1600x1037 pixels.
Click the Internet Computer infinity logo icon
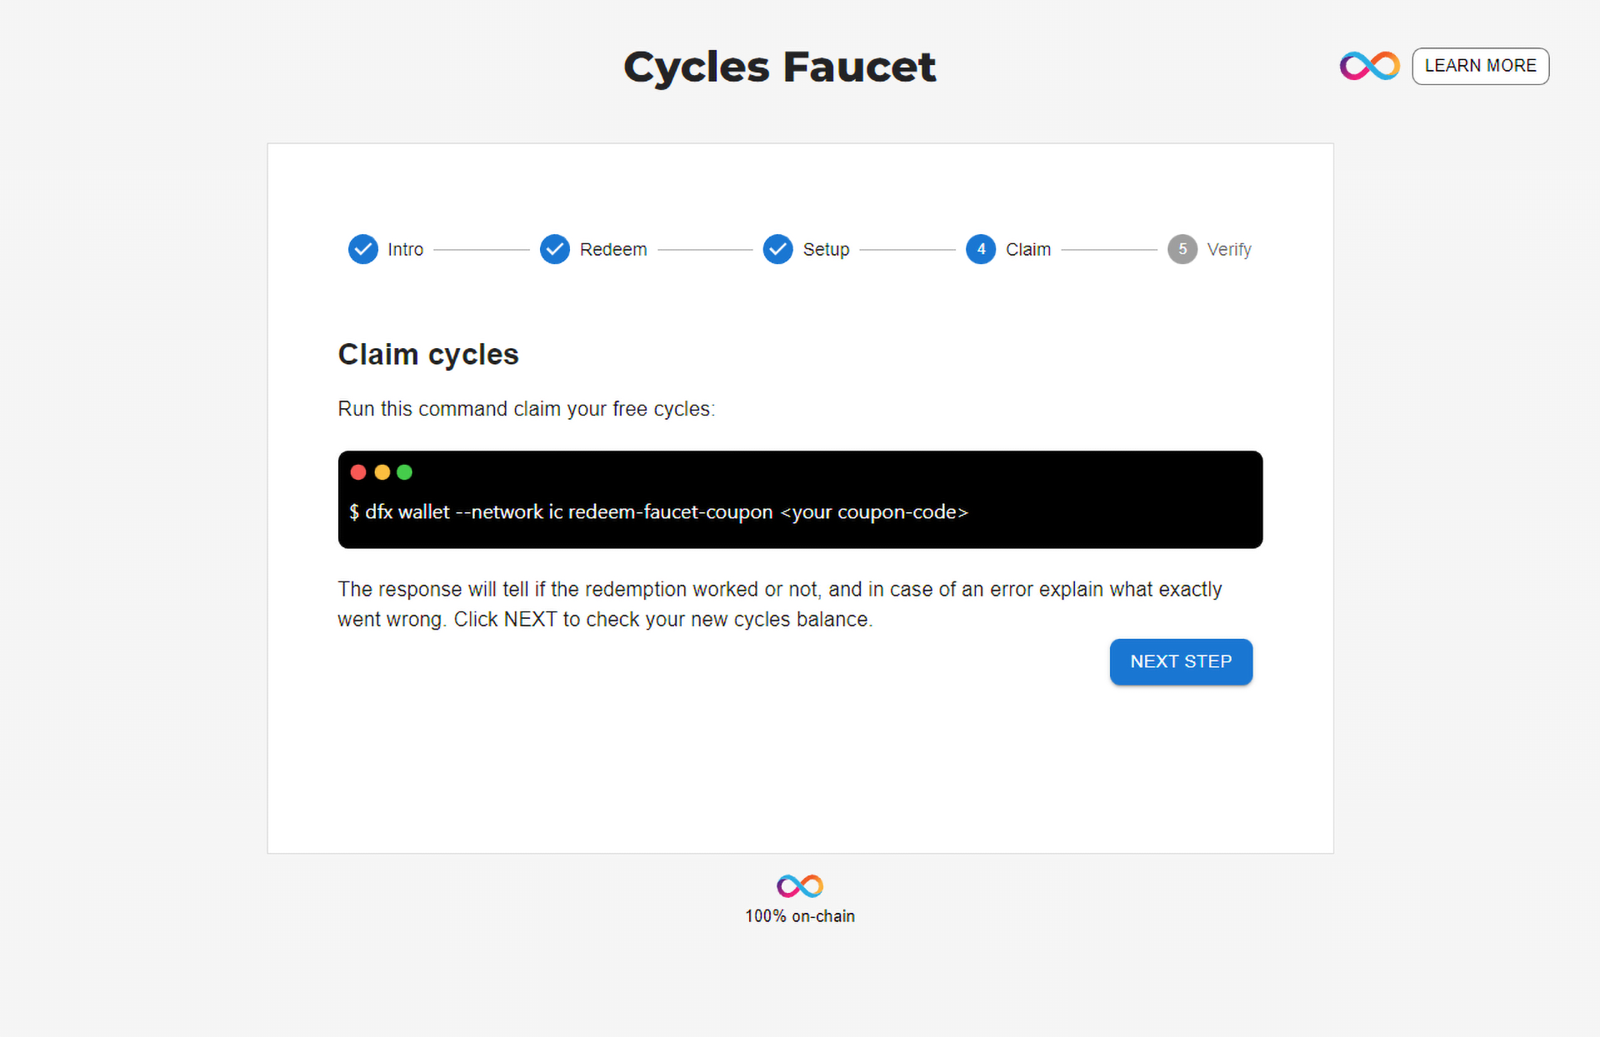point(1370,64)
